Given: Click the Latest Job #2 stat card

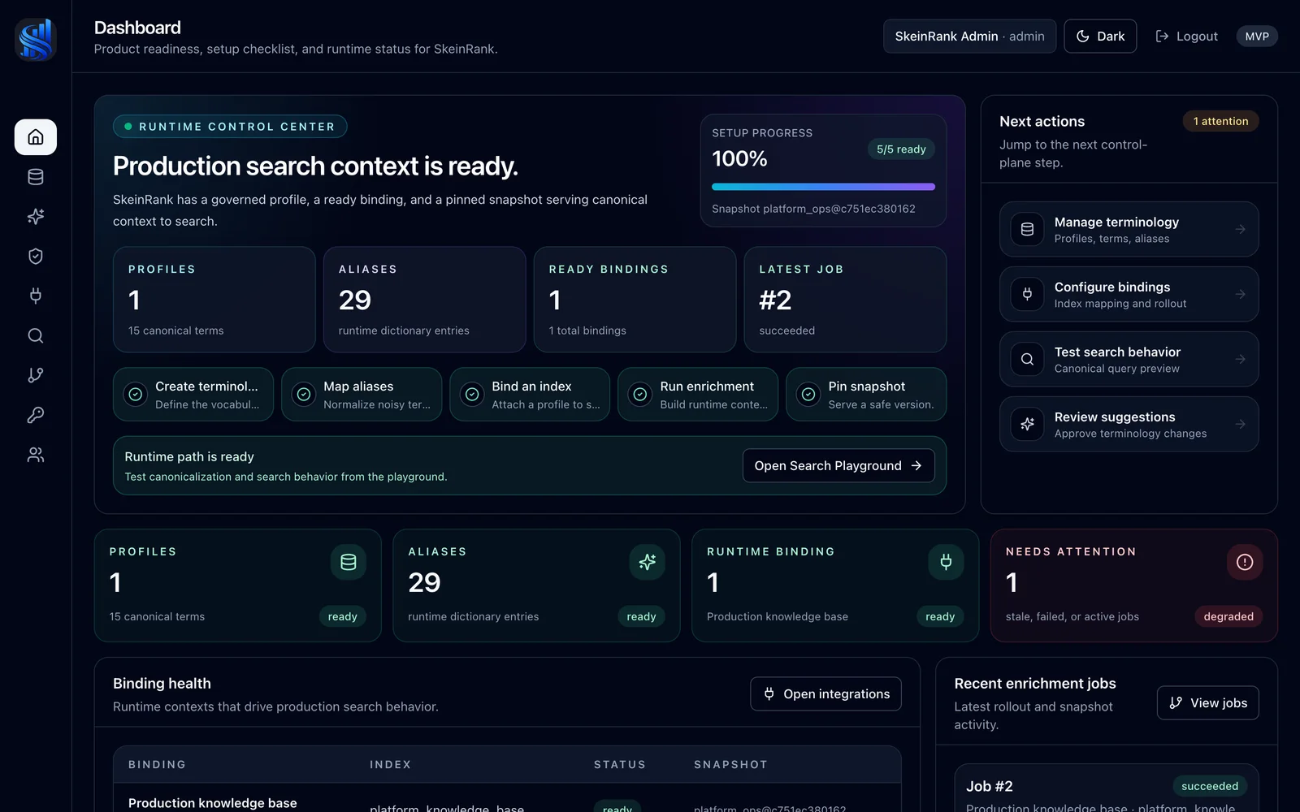Looking at the screenshot, I should coord(845,300).
